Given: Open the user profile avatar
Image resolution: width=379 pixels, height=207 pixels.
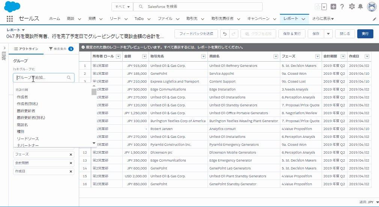Looking at the screenshot, I should [371, 6].
